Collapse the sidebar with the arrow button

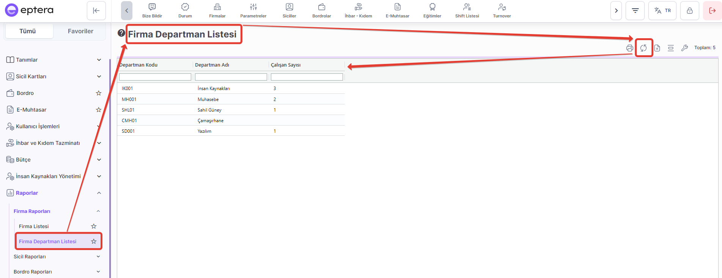tap(96, 11)
